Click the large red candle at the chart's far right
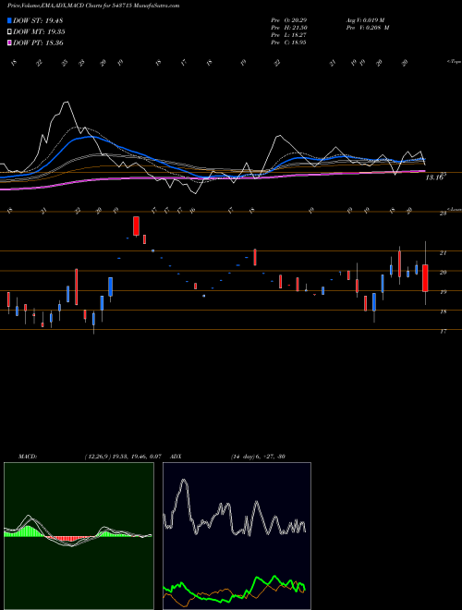 point(425,278)
